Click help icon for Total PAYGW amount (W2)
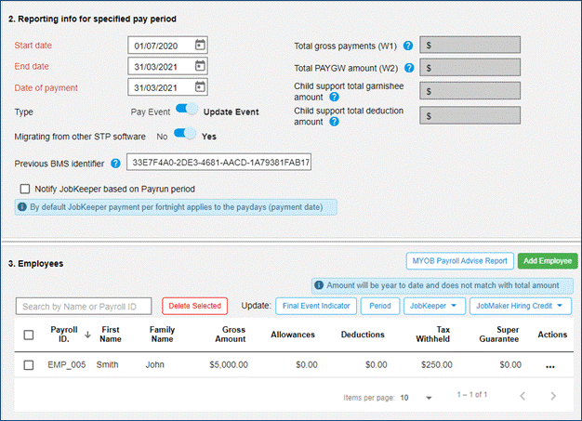The image size is (582, 421). tap(408, 68)
